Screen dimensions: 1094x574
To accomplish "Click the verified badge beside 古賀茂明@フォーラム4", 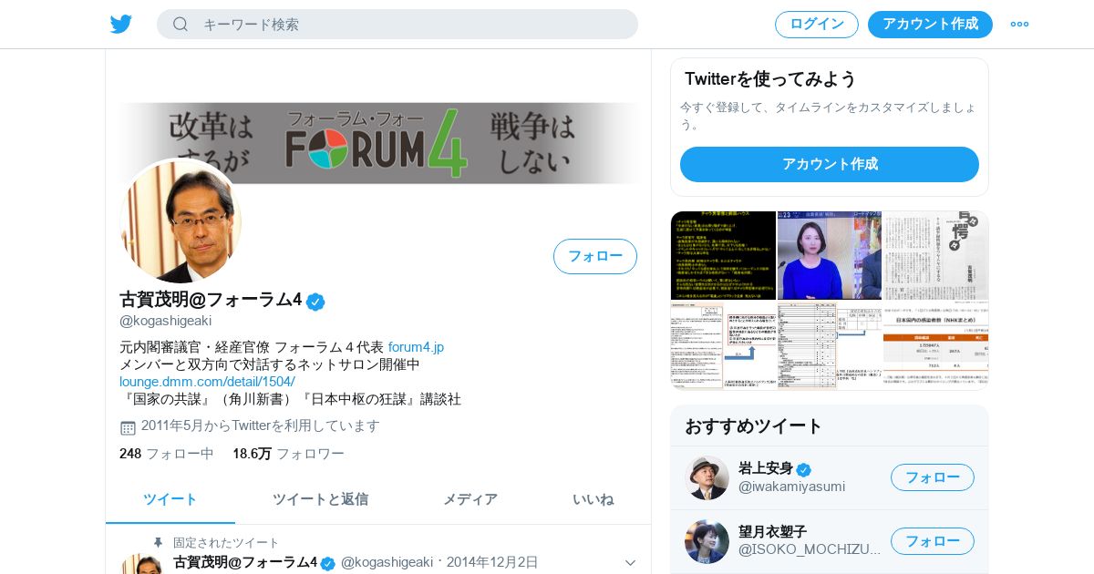I will 315,302.
